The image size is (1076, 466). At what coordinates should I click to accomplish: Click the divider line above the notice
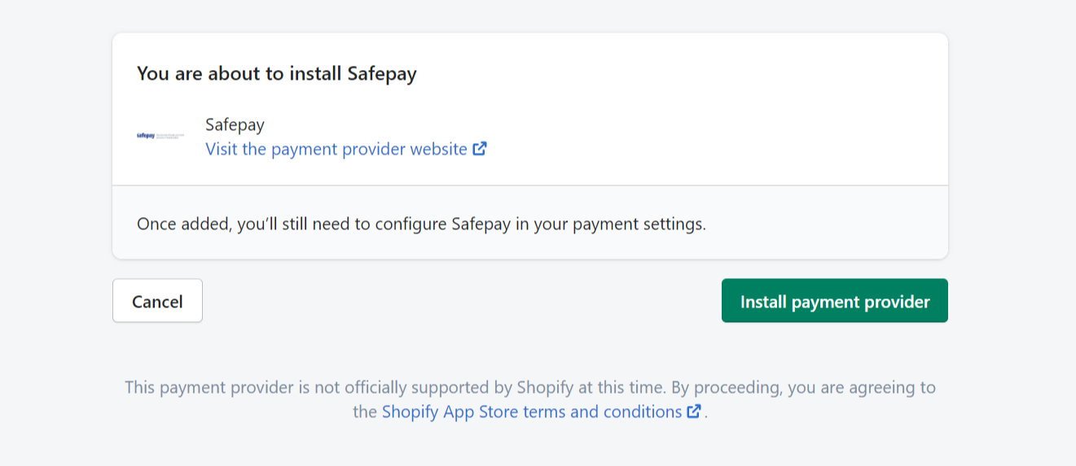[530, 185]
